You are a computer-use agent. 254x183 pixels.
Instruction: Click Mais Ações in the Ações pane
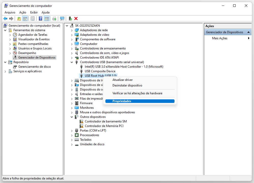(219, 38)
